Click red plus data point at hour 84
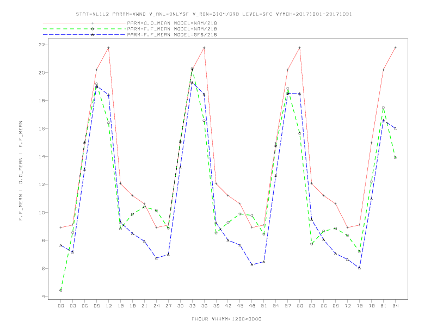The image size is (431, 333). 396,47
